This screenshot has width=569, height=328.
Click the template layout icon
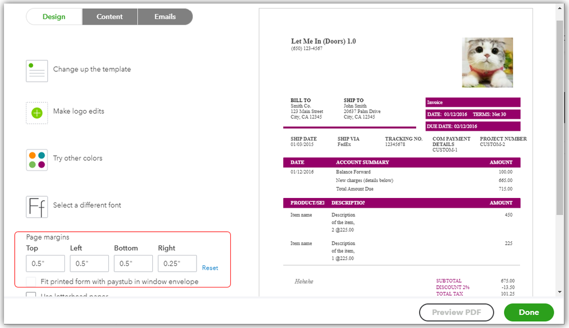pos(36,71)
